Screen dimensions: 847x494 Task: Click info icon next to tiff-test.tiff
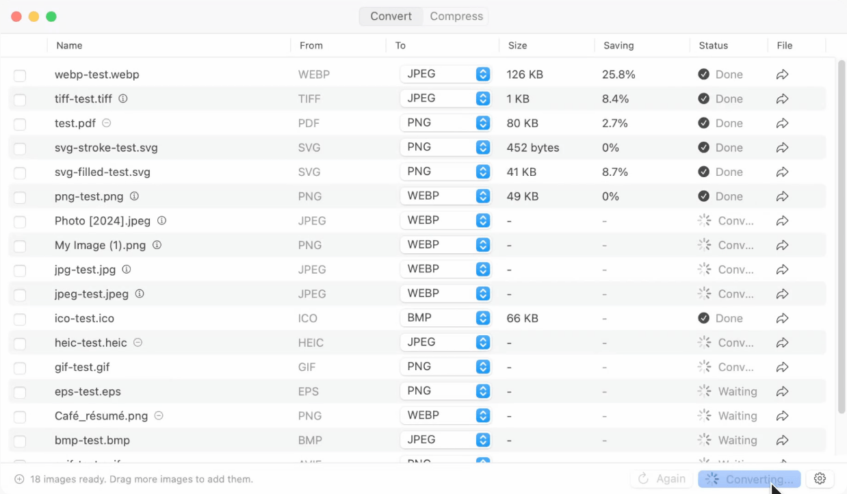(123, 99)
